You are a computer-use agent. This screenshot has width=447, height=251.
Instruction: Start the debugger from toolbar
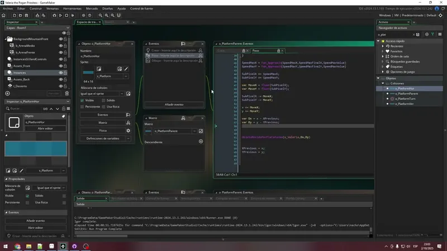point(54,16)
